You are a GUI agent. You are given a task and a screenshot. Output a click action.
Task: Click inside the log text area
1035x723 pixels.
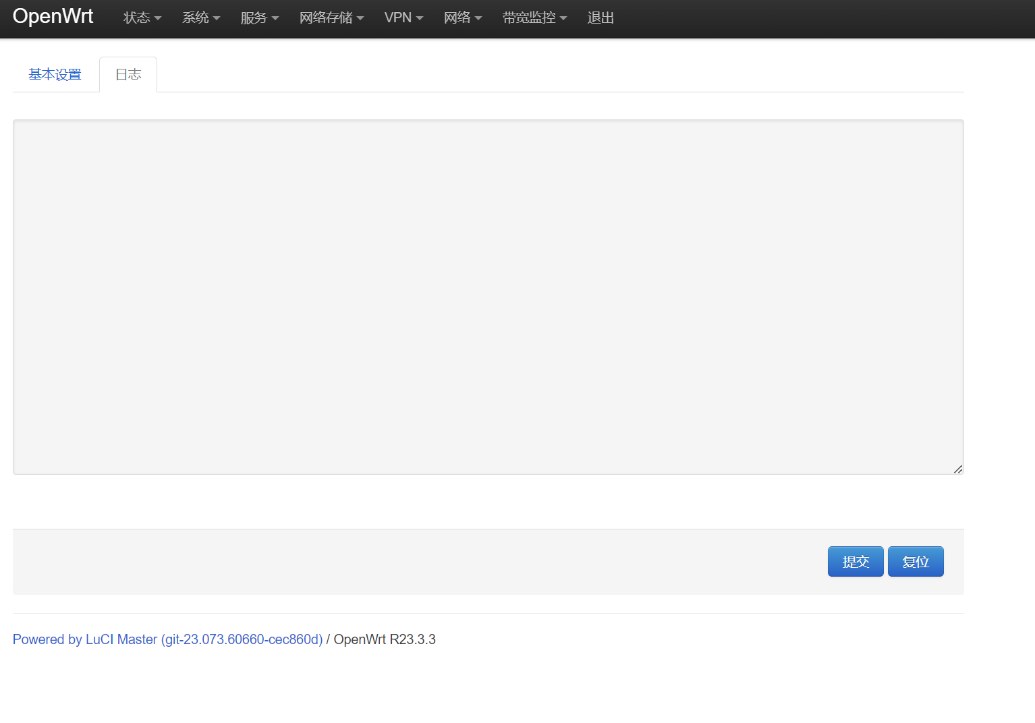coord(488,297)
